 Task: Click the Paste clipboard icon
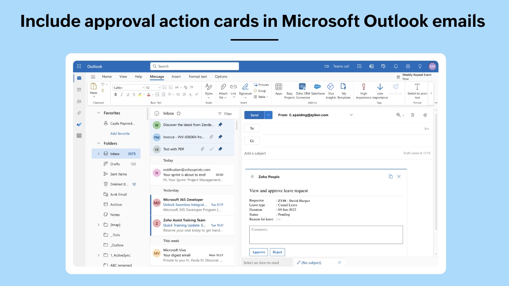point(94,86)
